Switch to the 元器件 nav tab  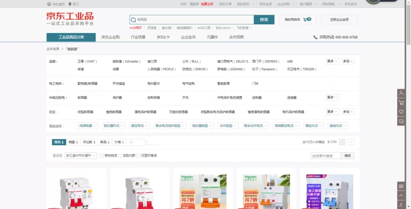tap(212, 37)
